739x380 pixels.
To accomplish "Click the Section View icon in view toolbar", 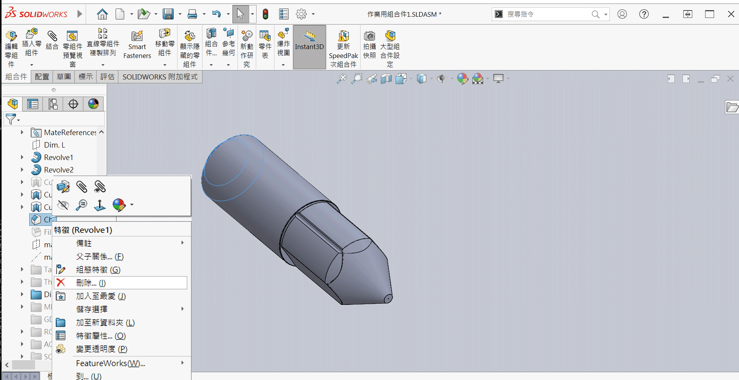I will [x=386, y=79].
